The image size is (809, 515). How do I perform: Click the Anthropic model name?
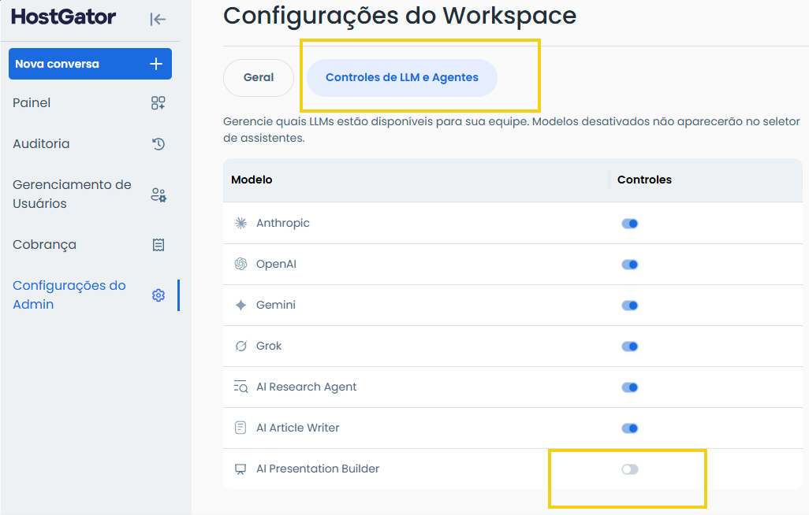coord(283,223)
